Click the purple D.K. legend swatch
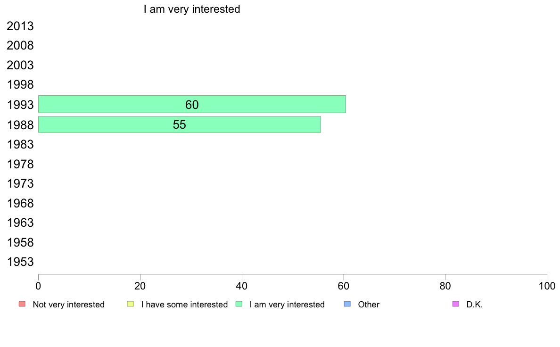 click(456, 304)
